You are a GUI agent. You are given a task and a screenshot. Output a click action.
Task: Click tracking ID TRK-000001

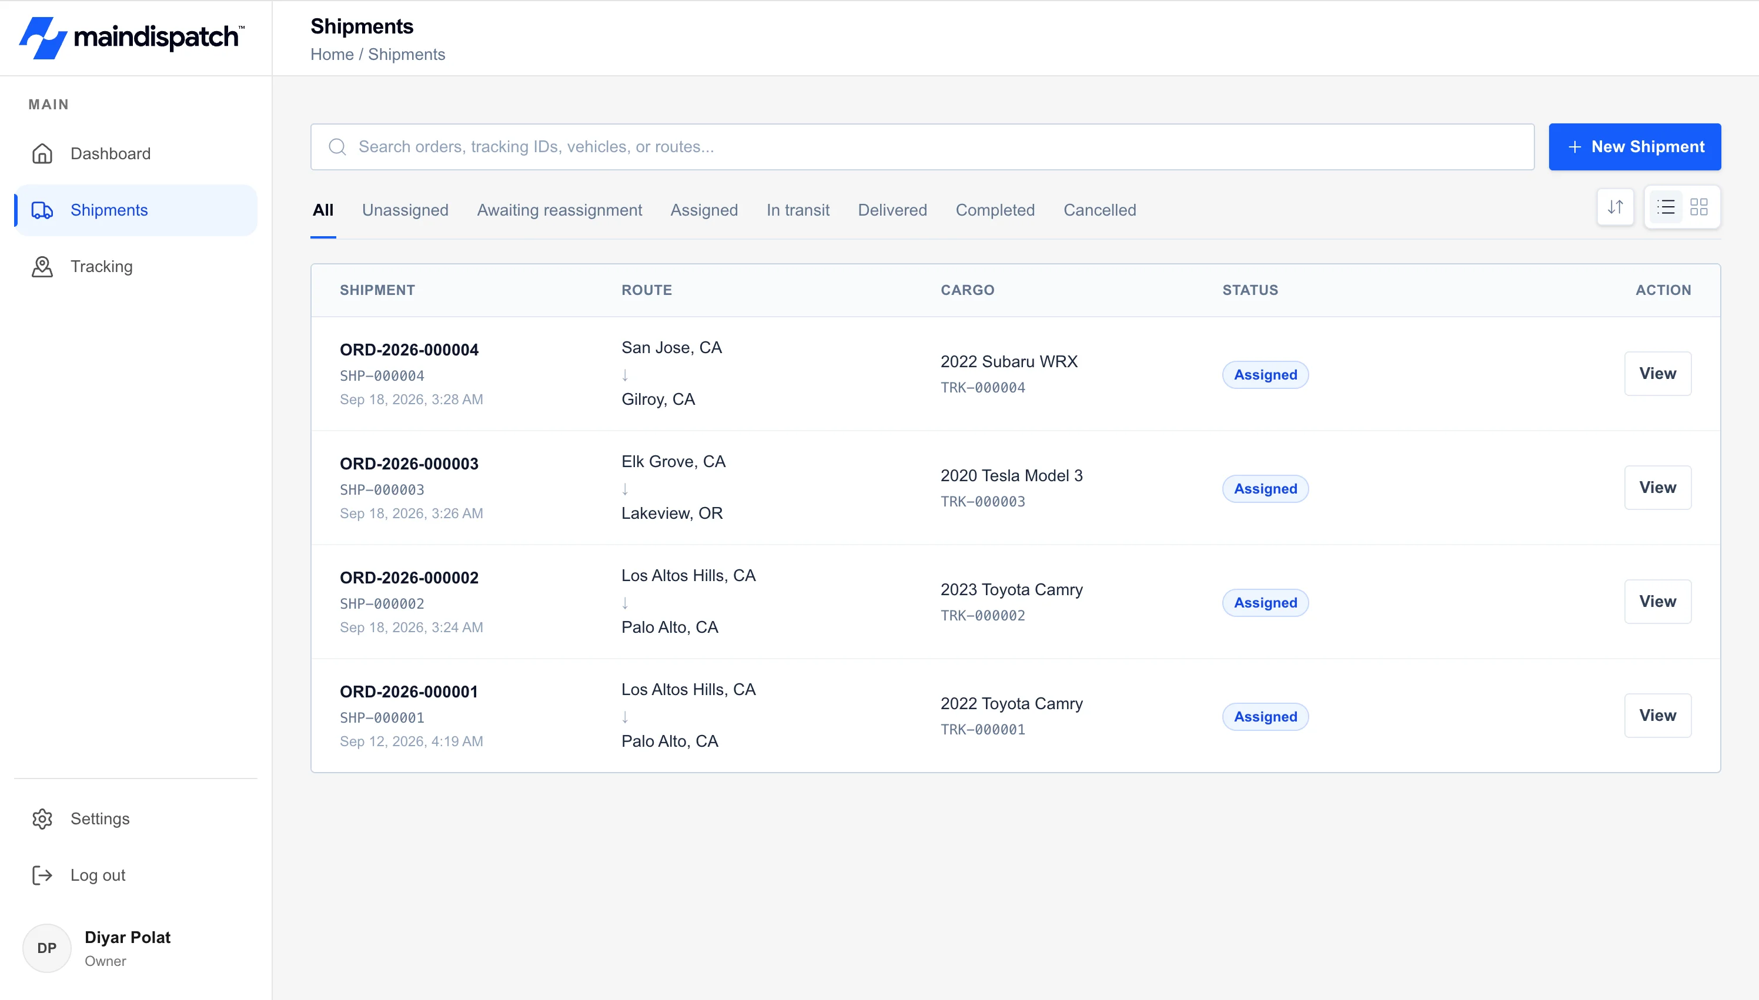982,729
